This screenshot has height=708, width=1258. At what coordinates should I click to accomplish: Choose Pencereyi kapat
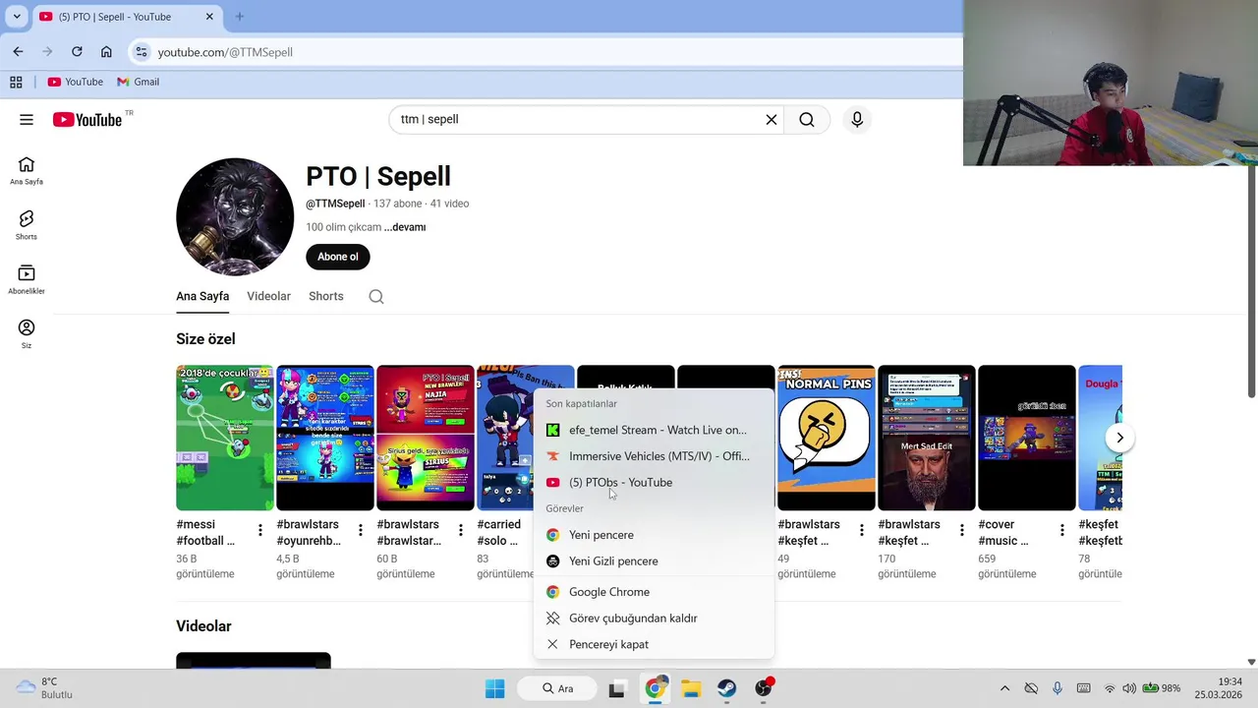pyautogui.click(x=654, y=645)
